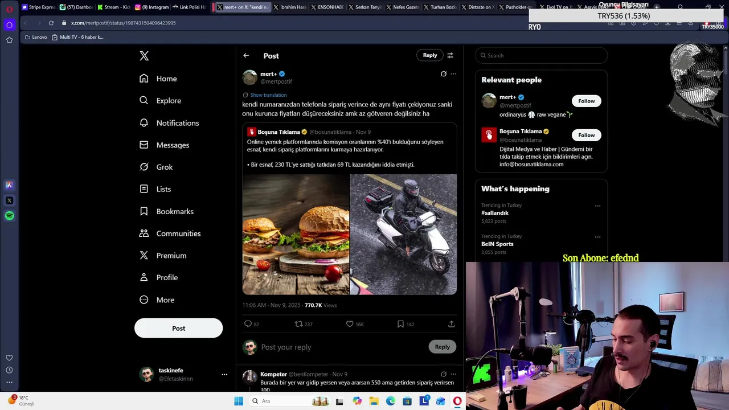This screenshot has width=729, height=410.
Task: Open more options for #sallandık trend
Action: [x=597, y=206]
